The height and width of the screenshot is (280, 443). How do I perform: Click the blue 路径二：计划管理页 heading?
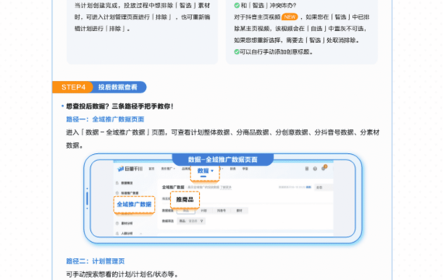point(96,261)
